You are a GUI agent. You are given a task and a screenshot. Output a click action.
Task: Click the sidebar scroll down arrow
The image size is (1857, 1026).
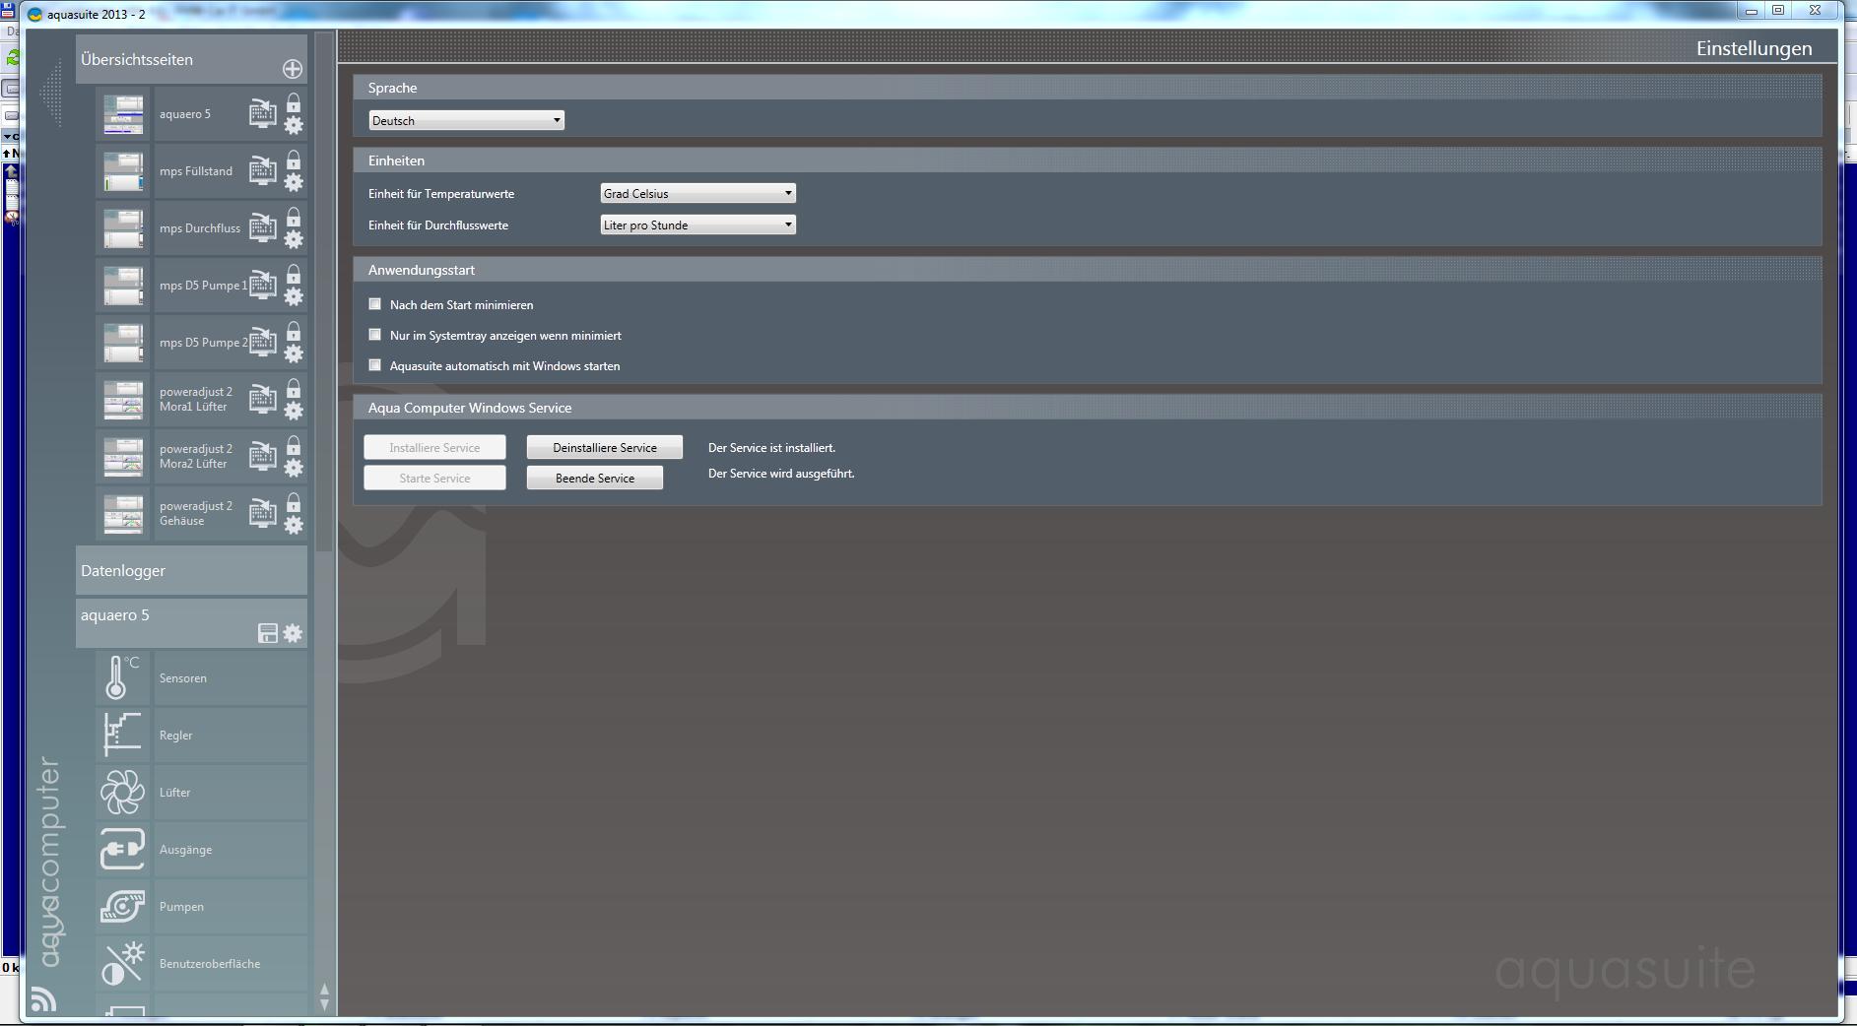[324, 1004]
